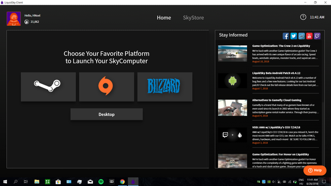
Task: Click the August 4, 2018 date
Action: click(x=260, y=116)
